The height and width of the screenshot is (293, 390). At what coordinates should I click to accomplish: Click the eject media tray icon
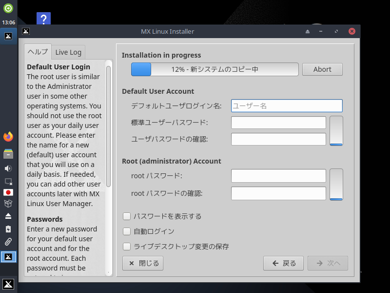pos(8,216)
